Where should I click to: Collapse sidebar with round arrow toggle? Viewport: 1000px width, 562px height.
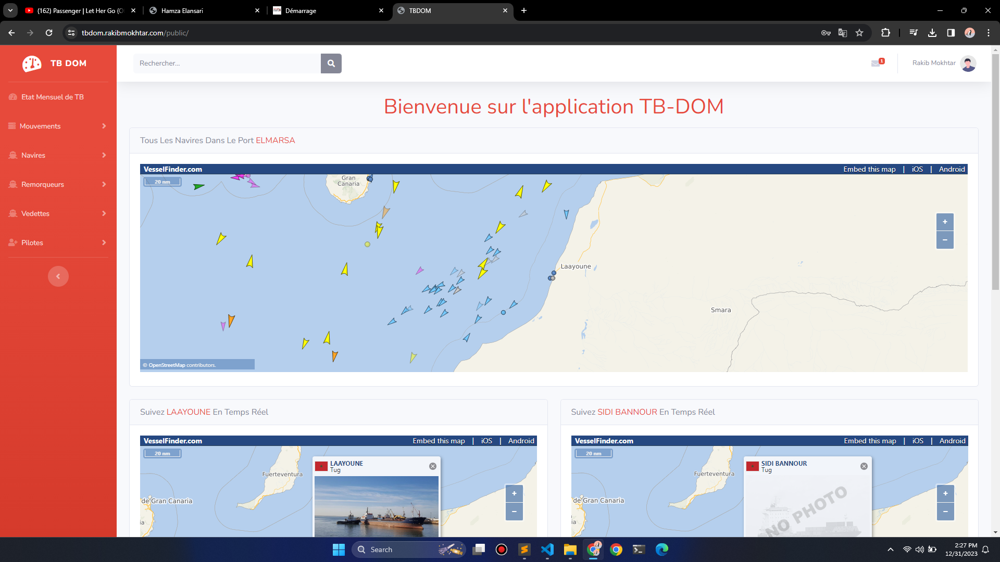pyautogui.click(x=58, y=276)
